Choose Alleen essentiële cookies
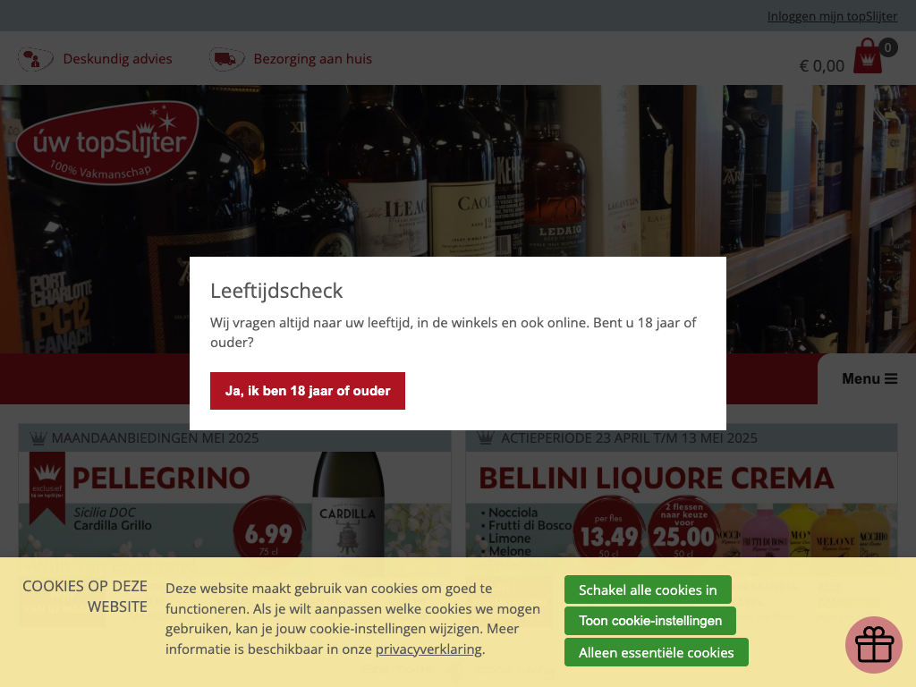Screen dimensions: 916x687 (x=656, y=652)
